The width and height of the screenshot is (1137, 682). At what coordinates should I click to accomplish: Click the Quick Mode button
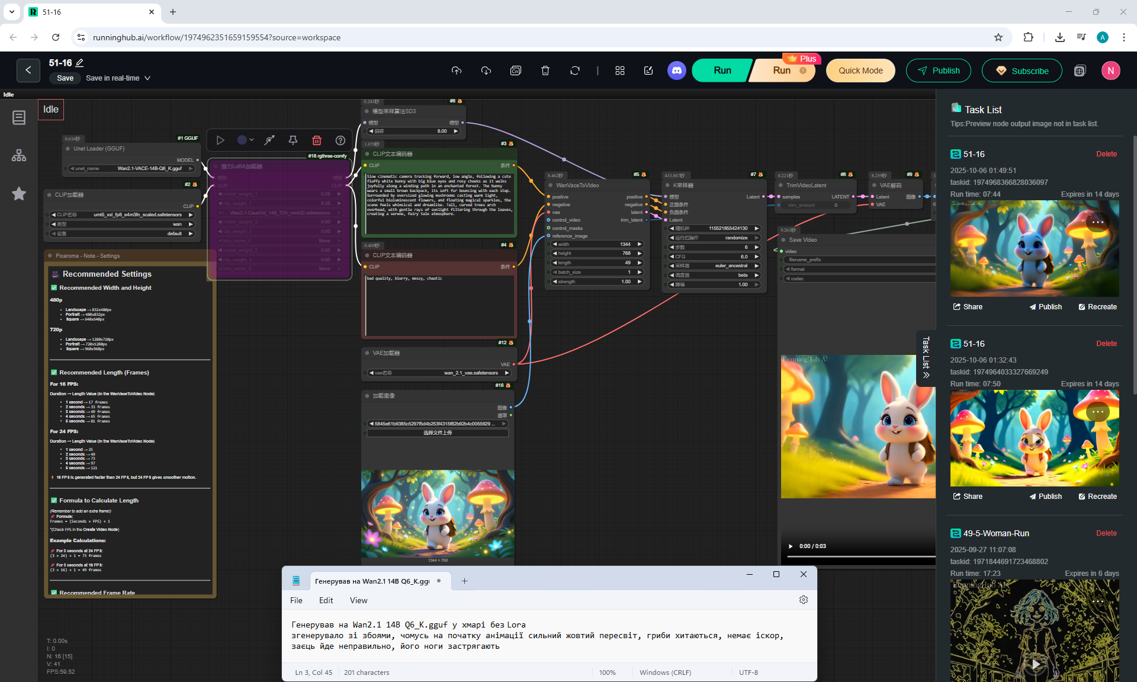[860, 71]
